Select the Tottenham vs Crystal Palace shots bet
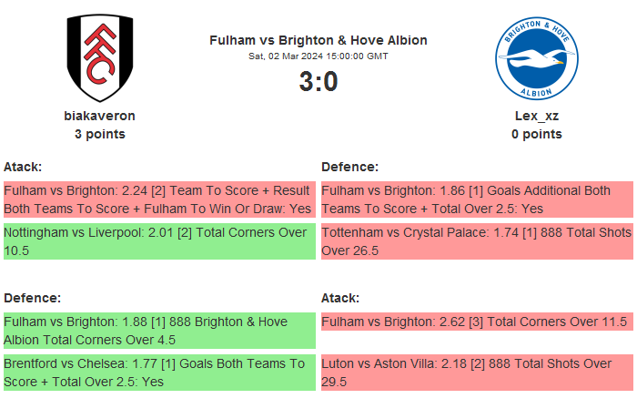637x419 pixels. 477,240
